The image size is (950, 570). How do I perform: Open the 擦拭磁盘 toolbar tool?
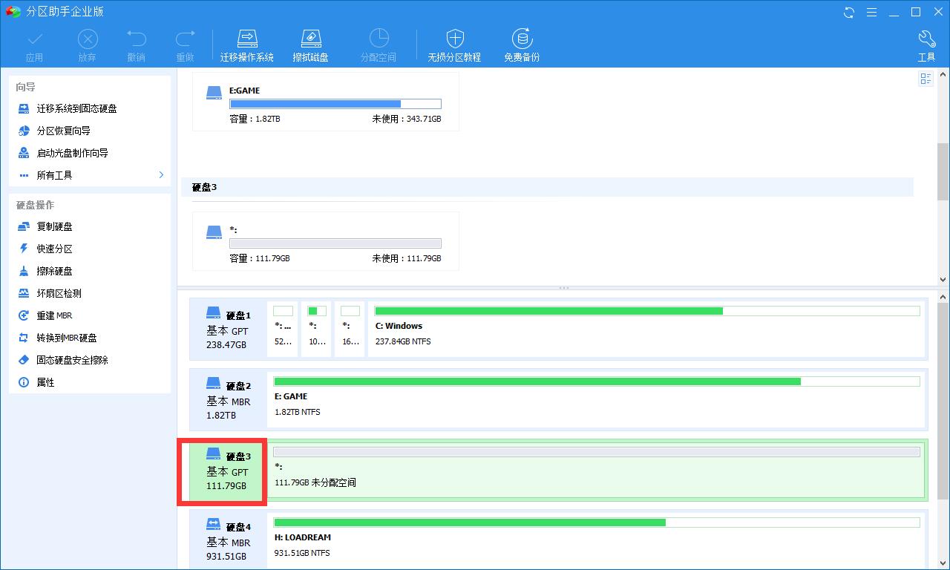pyautogui.click(x=310, y=46)
